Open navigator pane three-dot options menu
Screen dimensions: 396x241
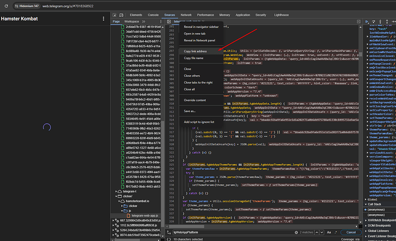(x=161, y=21)
